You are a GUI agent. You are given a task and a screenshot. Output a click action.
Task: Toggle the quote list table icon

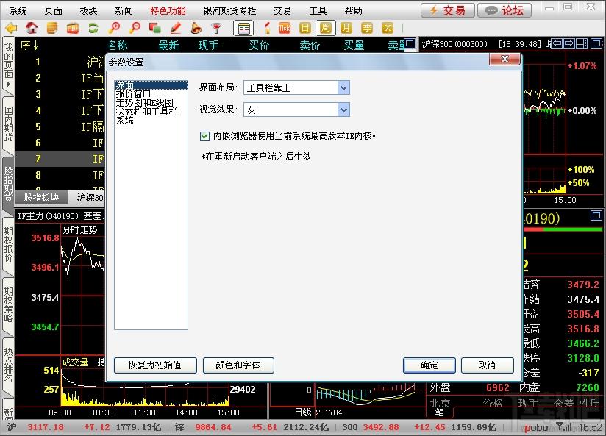(x=243, y=28)
